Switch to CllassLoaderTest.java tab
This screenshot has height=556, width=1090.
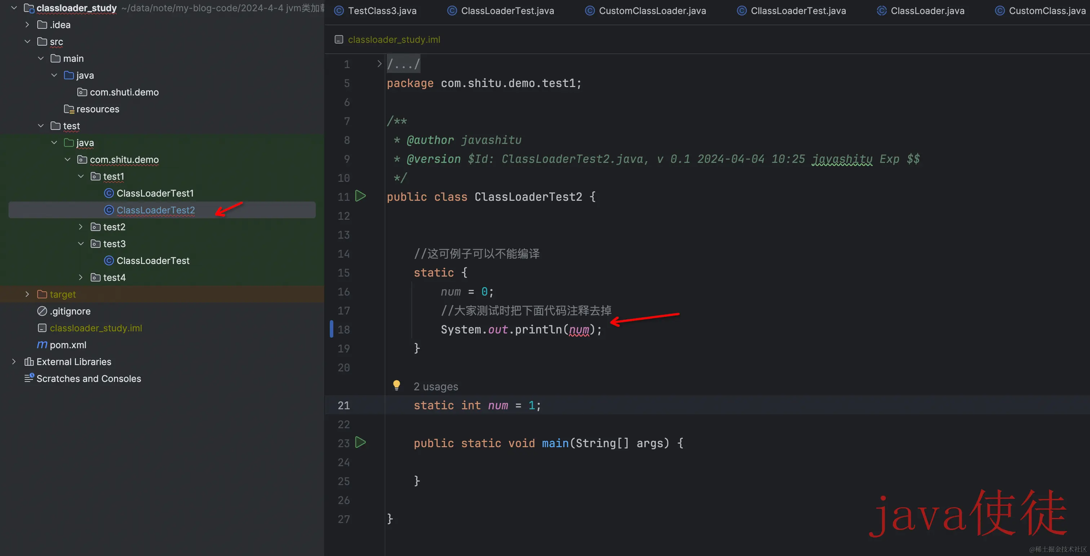point(791,10)
